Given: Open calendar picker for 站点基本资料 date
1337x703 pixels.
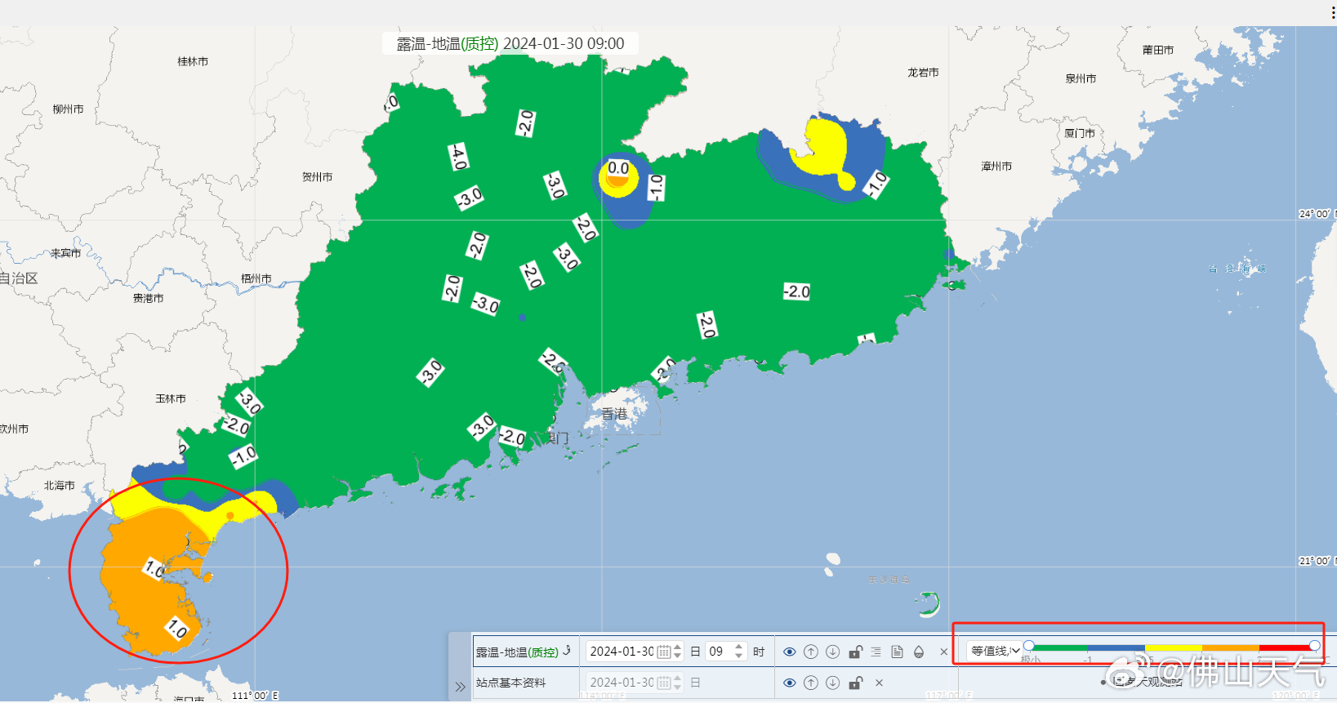Looking at the screenshot, I should pos(664,683).
